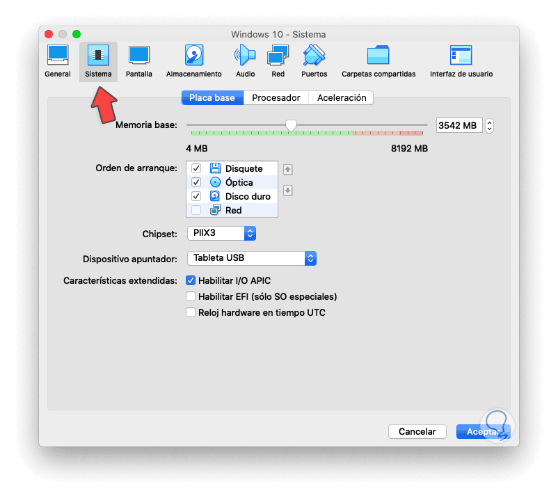Click the Aceptar button

(x=483, y=431)
